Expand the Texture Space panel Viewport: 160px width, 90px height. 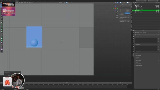138,60
